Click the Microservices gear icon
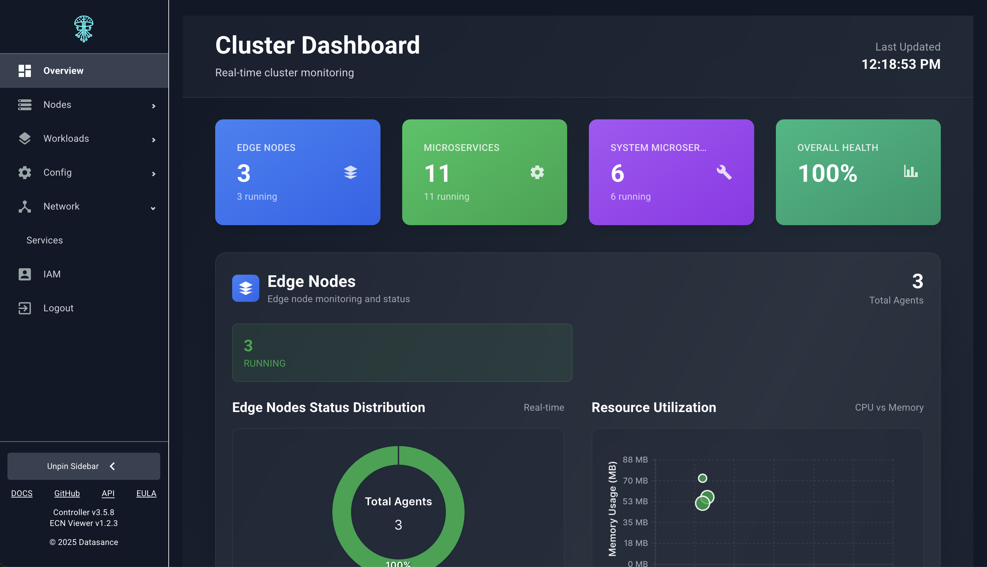 pyautogui.click(x=537, y=172)
